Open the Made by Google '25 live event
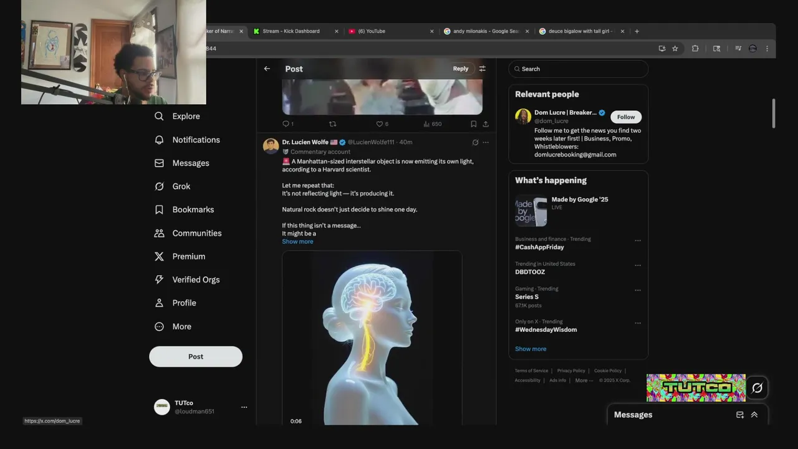Screen dimensions: 798x449 coord(580,200)
